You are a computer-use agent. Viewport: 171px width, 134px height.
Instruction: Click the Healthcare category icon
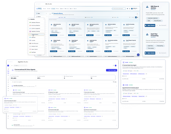[x=30, y=37]
